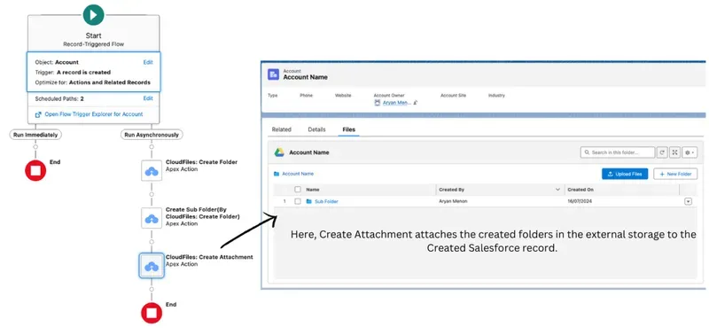Click the purple Account object icon

tap(273, 74)
